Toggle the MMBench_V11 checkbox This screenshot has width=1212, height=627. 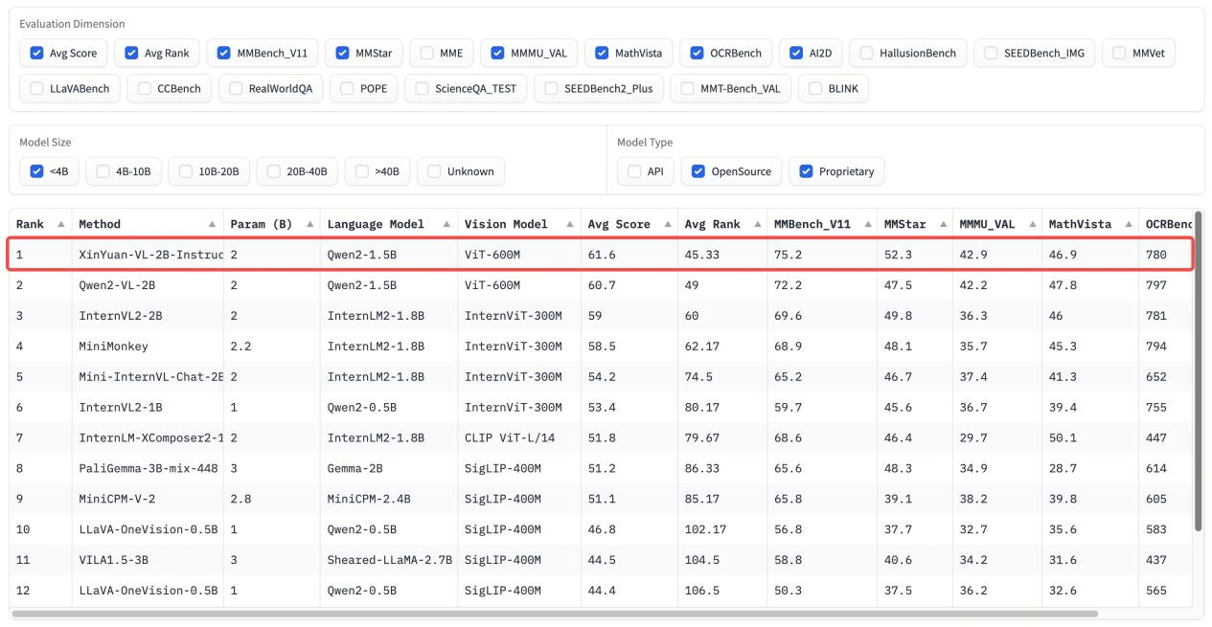coord(223,53)
